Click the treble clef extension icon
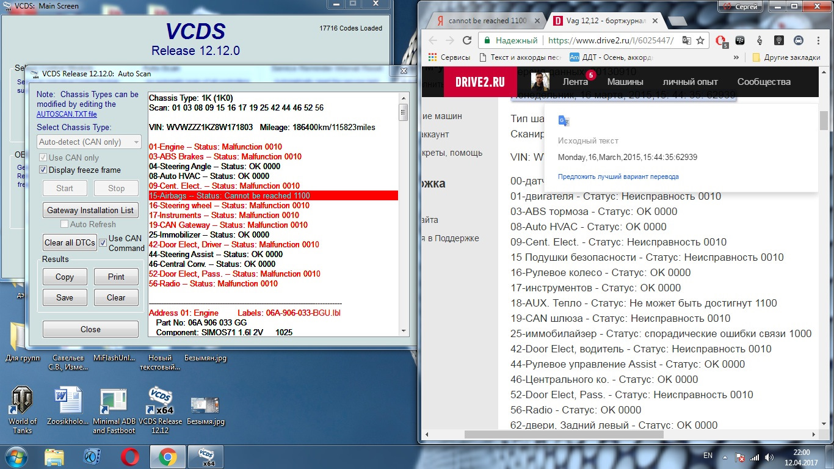 pos(760,40)
